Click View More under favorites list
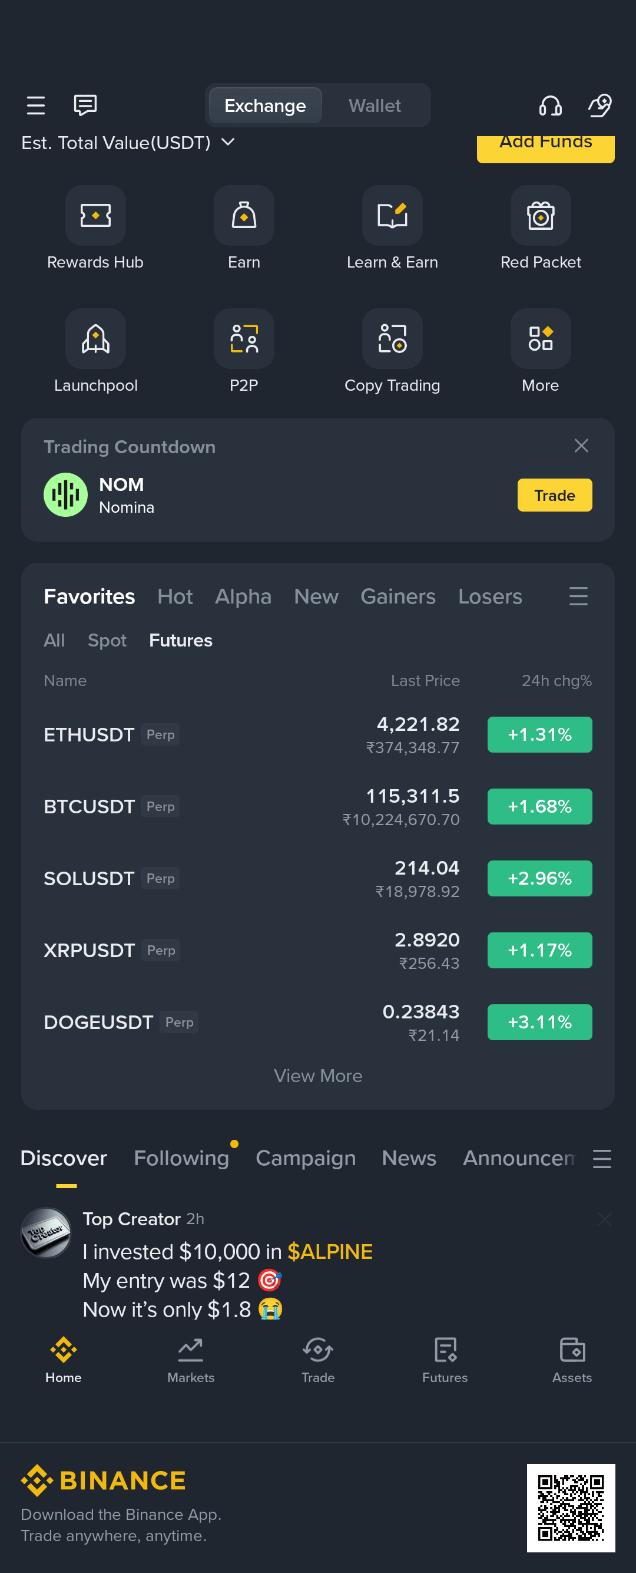The height and width of the screenshot is (1573, 636). [318, 1076]
